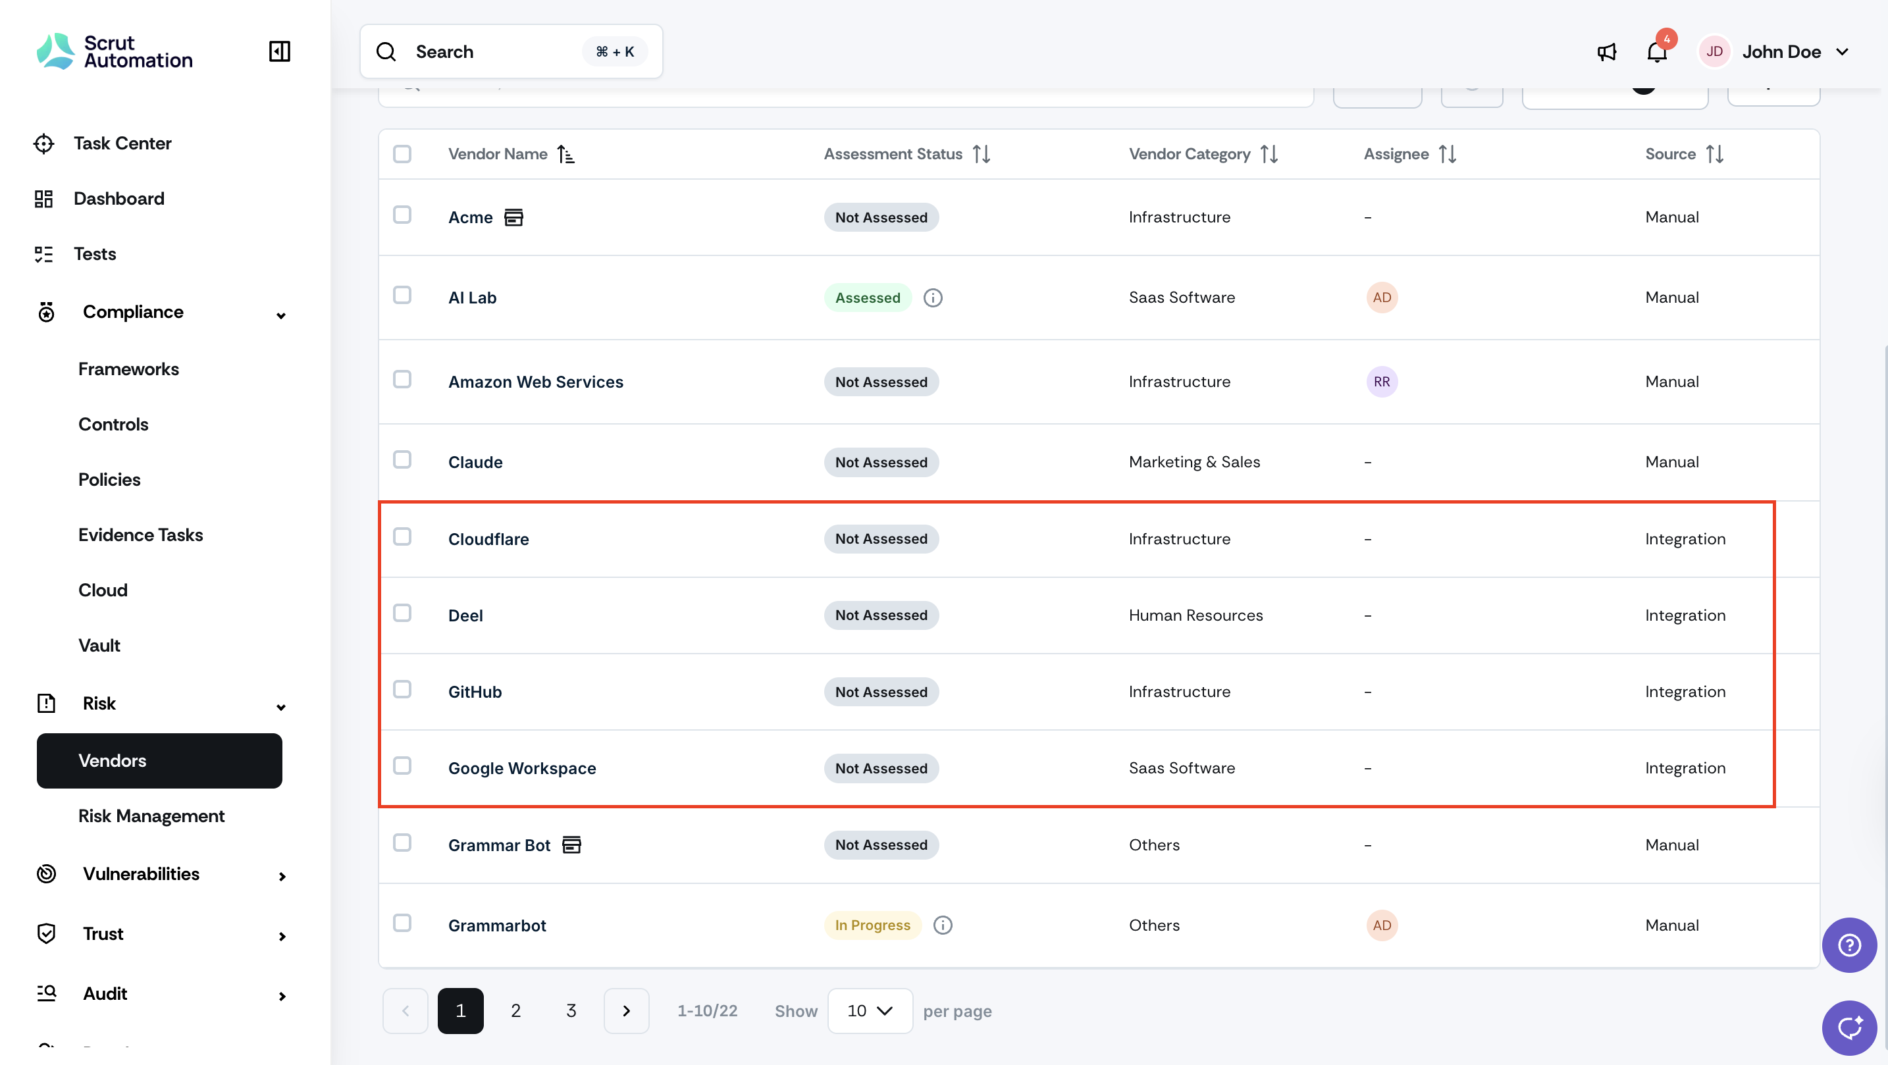Open the notifications bell
The height and width of the screenshot is (1065, 1888).
pos(1656,51)
